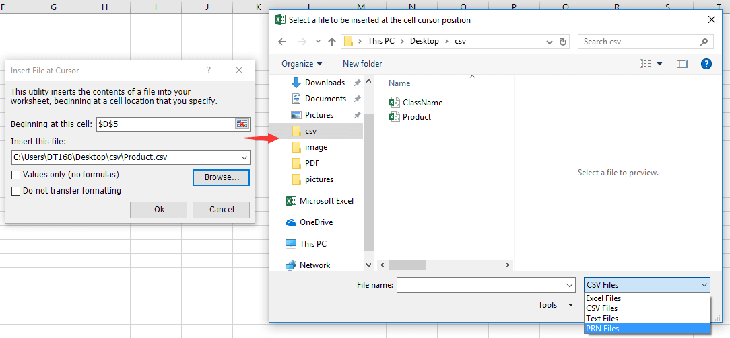Click the New folder button

pyautogui.click(x=362, y=64)
